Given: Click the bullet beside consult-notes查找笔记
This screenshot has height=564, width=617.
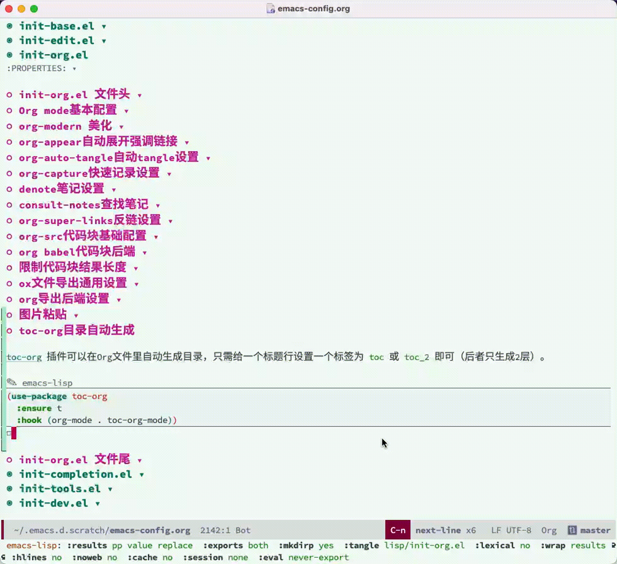Looking at the screenshot, I should pyautogui.click(x=10, y=205).
